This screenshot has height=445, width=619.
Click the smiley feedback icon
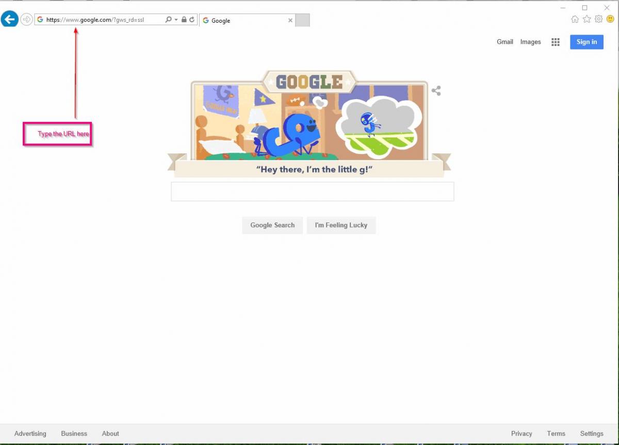click(610, 19)
